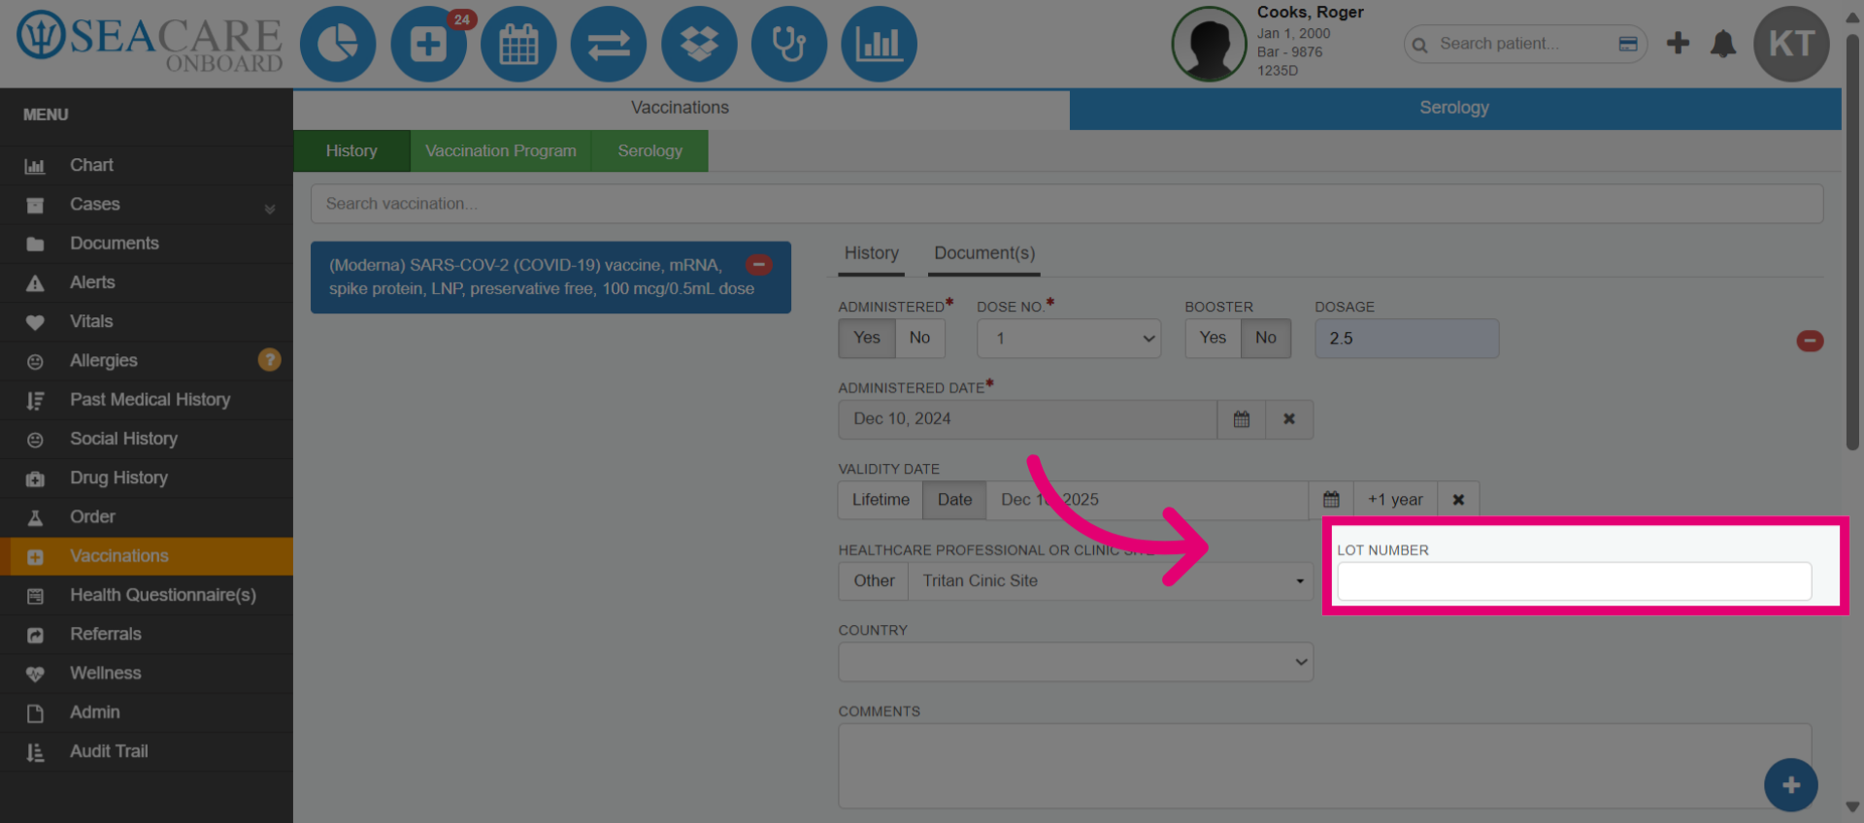Remove the Moderna vaccine entry with red minus
This screenshot has width=1864, height=823.
759,264
